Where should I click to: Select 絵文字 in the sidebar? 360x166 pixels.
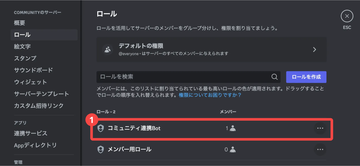22,47
